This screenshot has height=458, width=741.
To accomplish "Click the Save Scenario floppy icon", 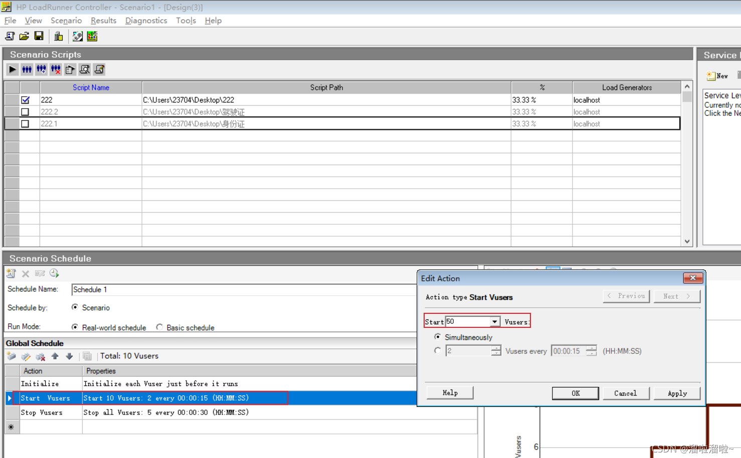I will [39, 36].
